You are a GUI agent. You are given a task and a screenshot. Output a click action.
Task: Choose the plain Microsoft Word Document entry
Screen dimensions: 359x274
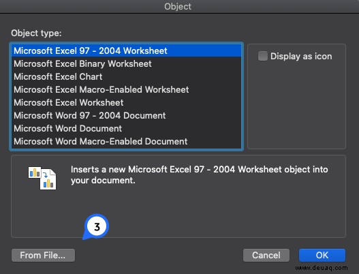(x=126, y=129)
